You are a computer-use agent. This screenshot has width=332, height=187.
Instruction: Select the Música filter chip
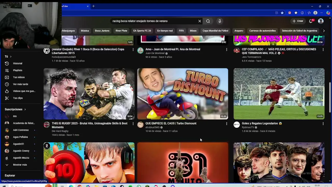tap(85, 31)
